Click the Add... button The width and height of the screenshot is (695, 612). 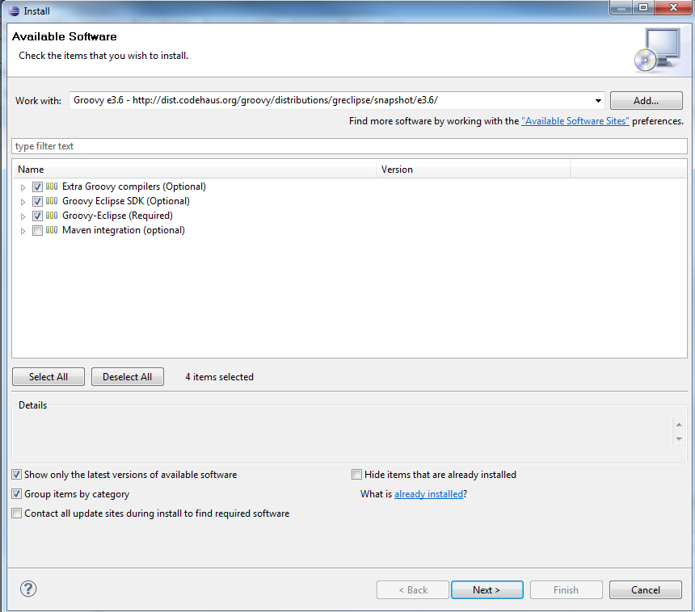tap(646, 101)
